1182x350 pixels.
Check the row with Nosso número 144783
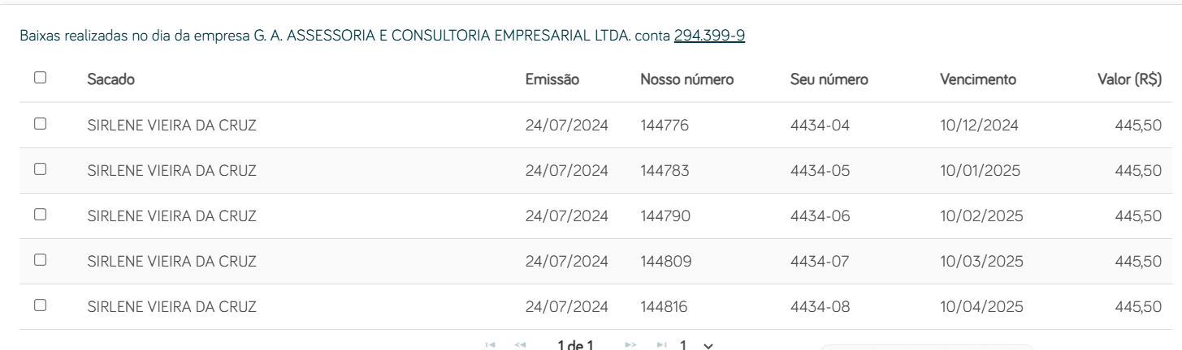pyautogui.click(x=40, y=169)
